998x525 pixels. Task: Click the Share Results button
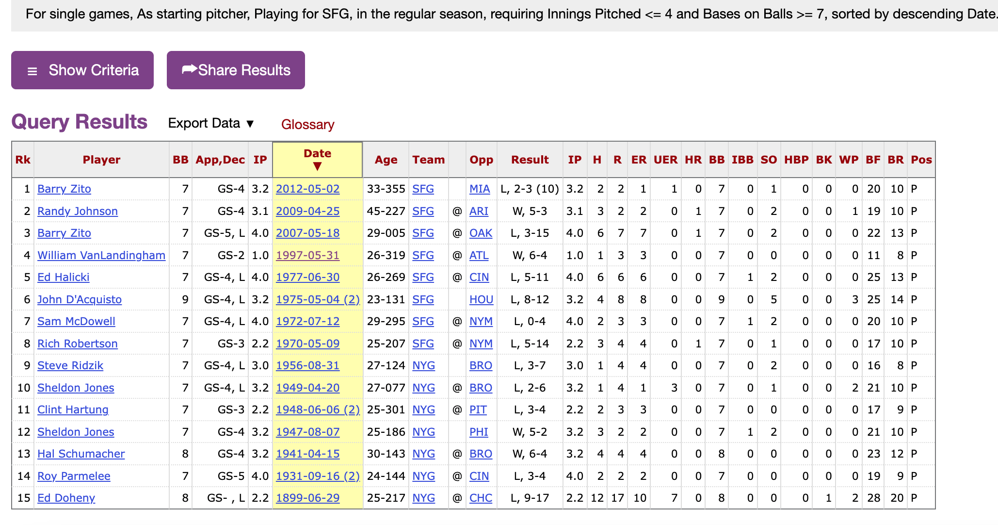coord(236,70)
